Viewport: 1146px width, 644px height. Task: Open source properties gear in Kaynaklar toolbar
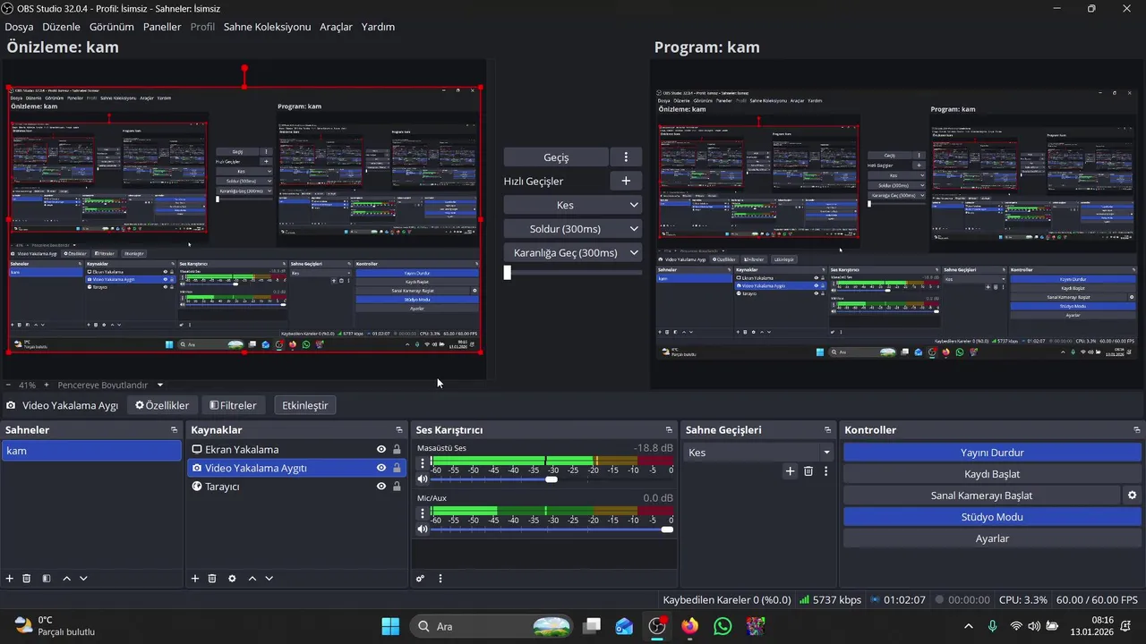232,579
